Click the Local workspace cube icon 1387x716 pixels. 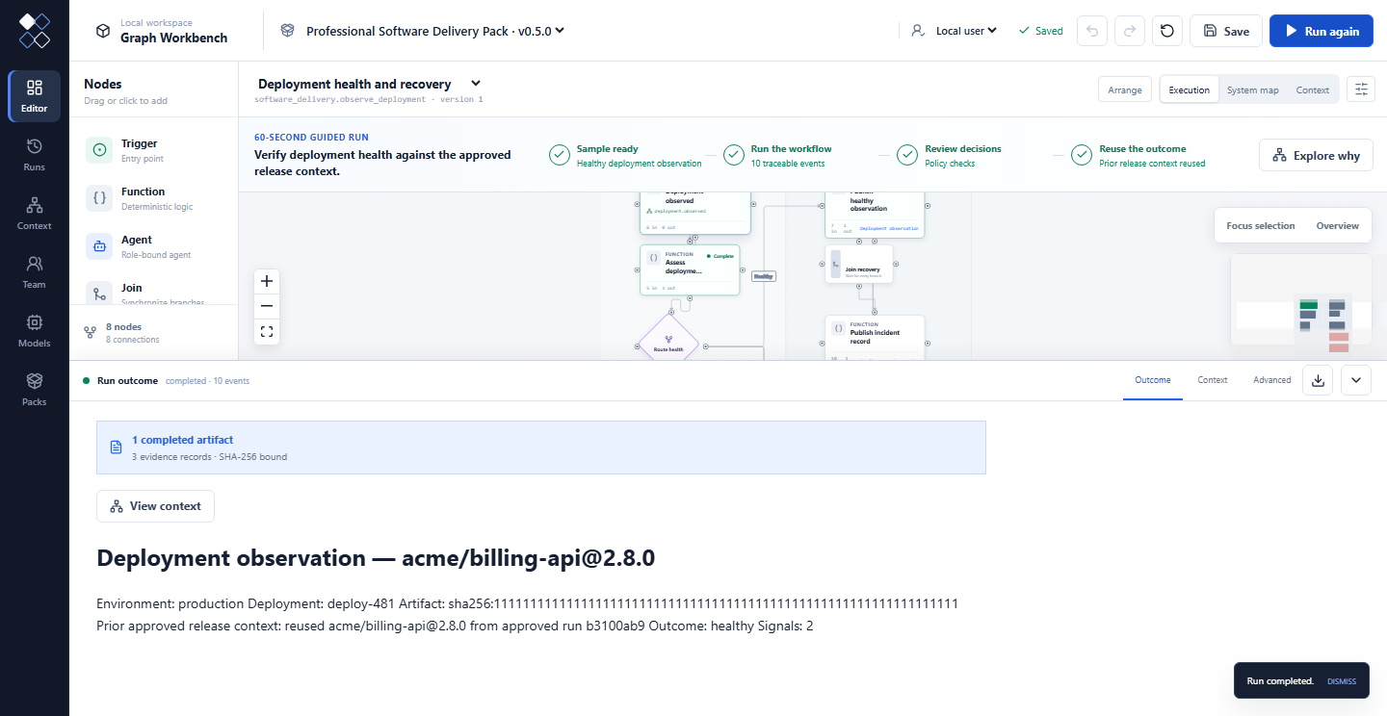[x=103, y=31]
